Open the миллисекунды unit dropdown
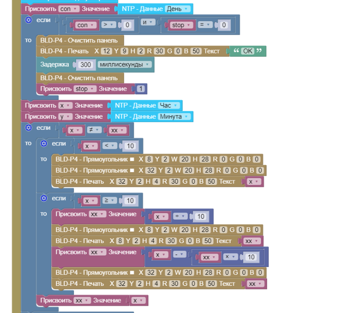This screenshot has height=313, width=344. tap(125, 65)
